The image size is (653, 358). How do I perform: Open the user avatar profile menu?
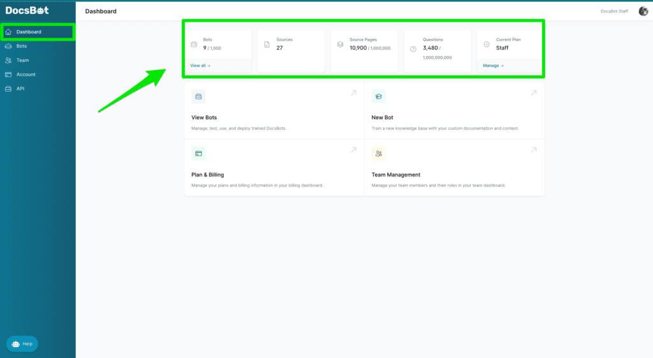coord(643,11)
